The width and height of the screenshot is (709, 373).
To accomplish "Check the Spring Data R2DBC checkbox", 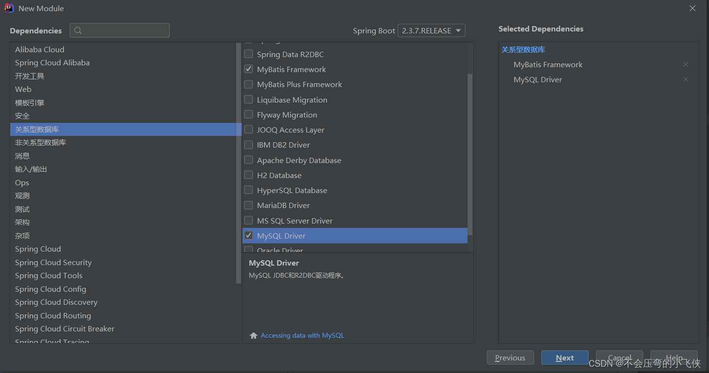I will 248,54.
